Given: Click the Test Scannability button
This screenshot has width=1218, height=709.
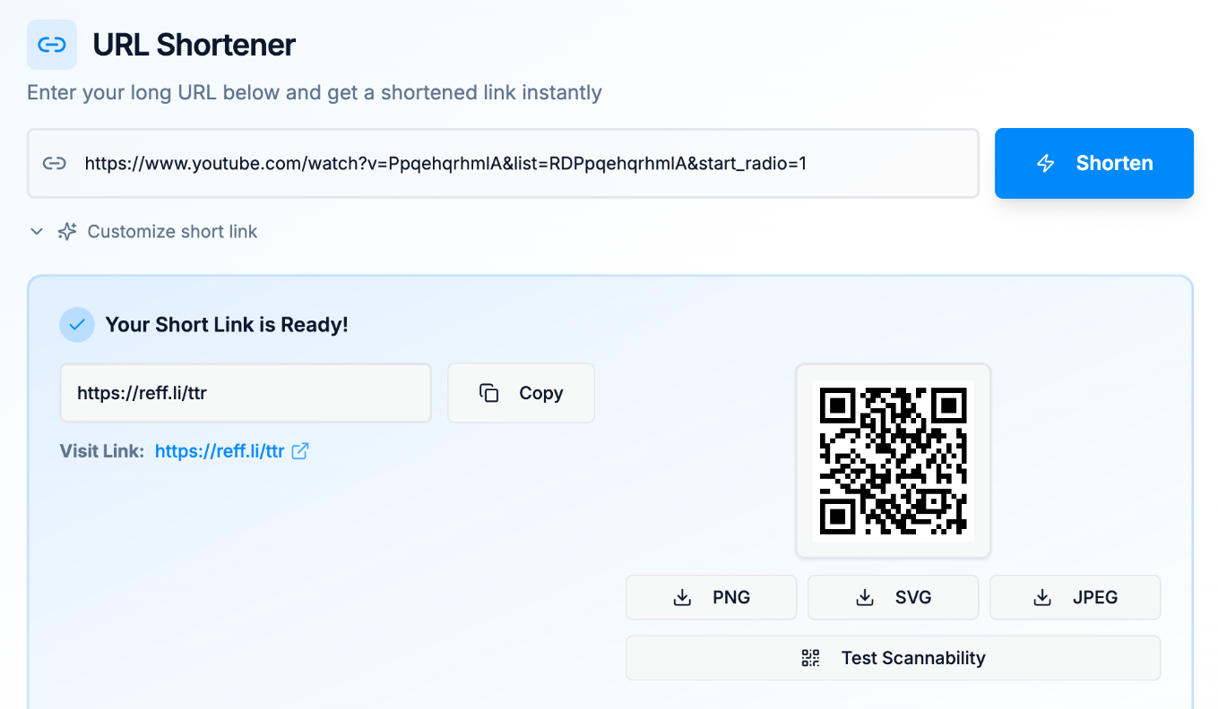Looking at the screenshot, I should [893, 657].
